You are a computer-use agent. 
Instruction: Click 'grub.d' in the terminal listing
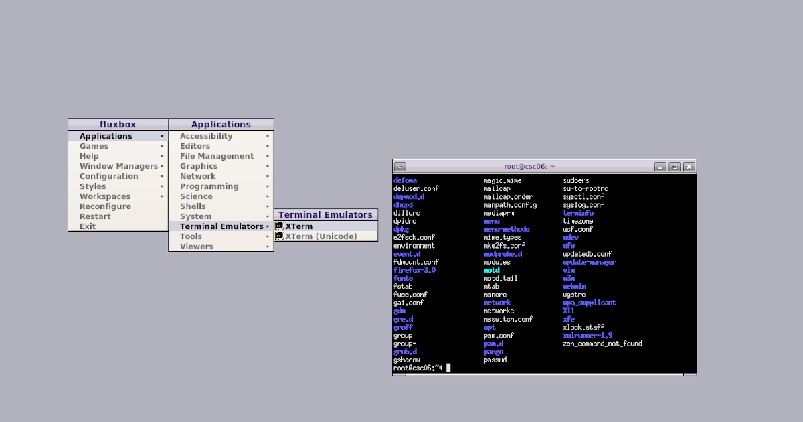(405, 352)
